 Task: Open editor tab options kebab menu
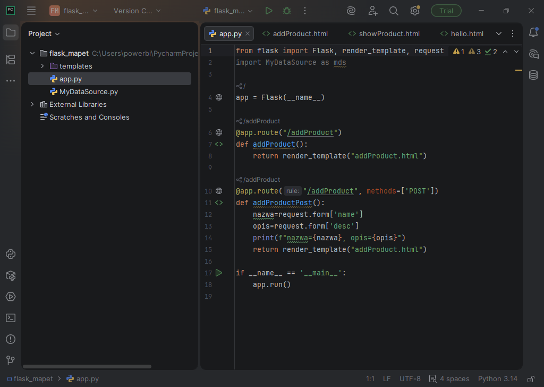coord(513,33)
